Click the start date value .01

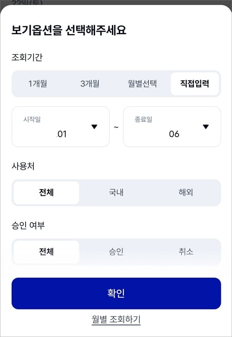61,134
